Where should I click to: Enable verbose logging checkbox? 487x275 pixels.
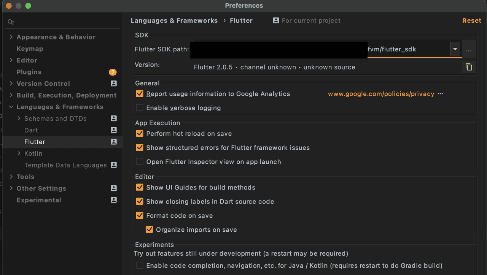point(140,108)
